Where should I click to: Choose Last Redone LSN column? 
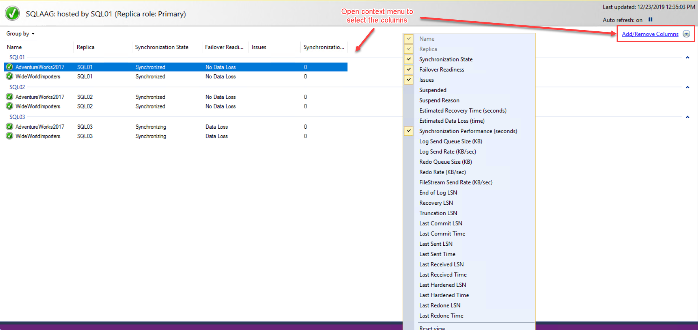tap(440, 305)
